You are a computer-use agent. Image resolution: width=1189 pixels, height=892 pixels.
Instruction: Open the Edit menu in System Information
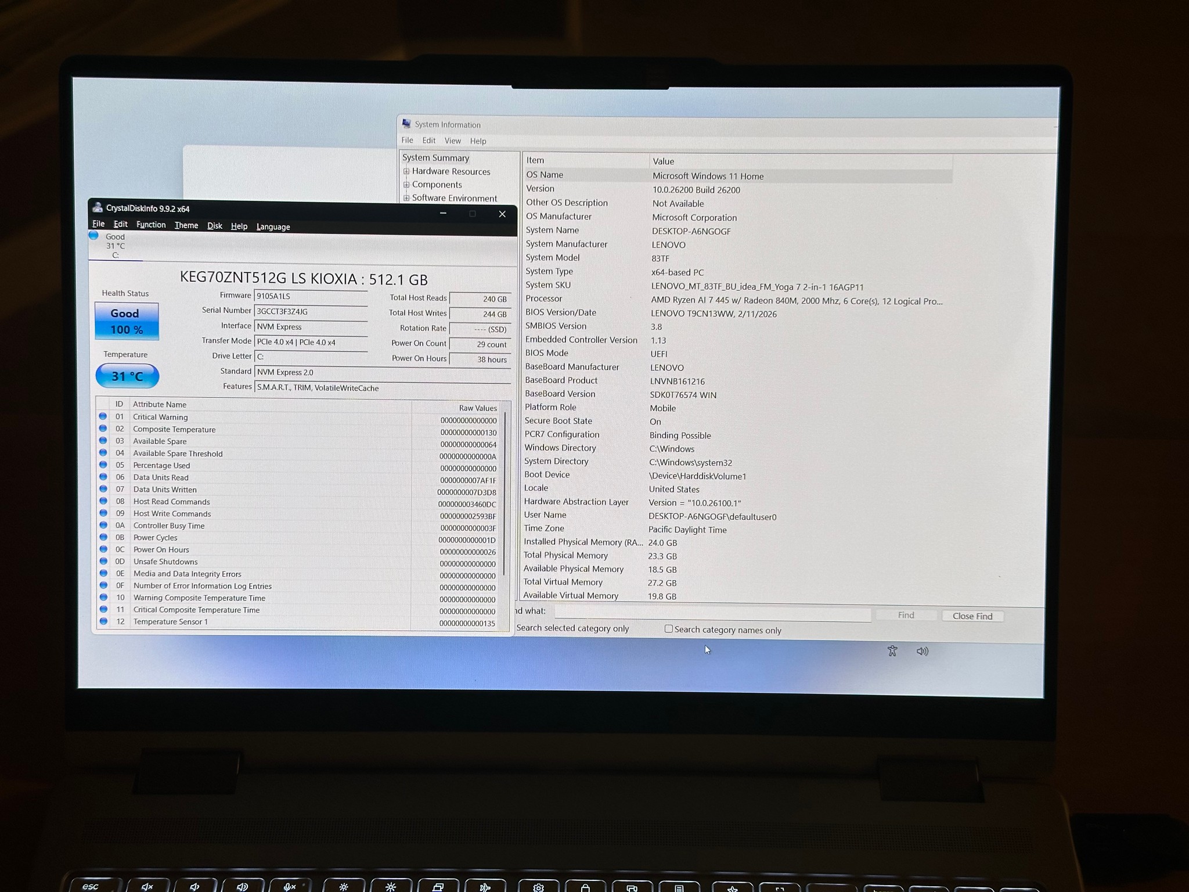(429, 141)
